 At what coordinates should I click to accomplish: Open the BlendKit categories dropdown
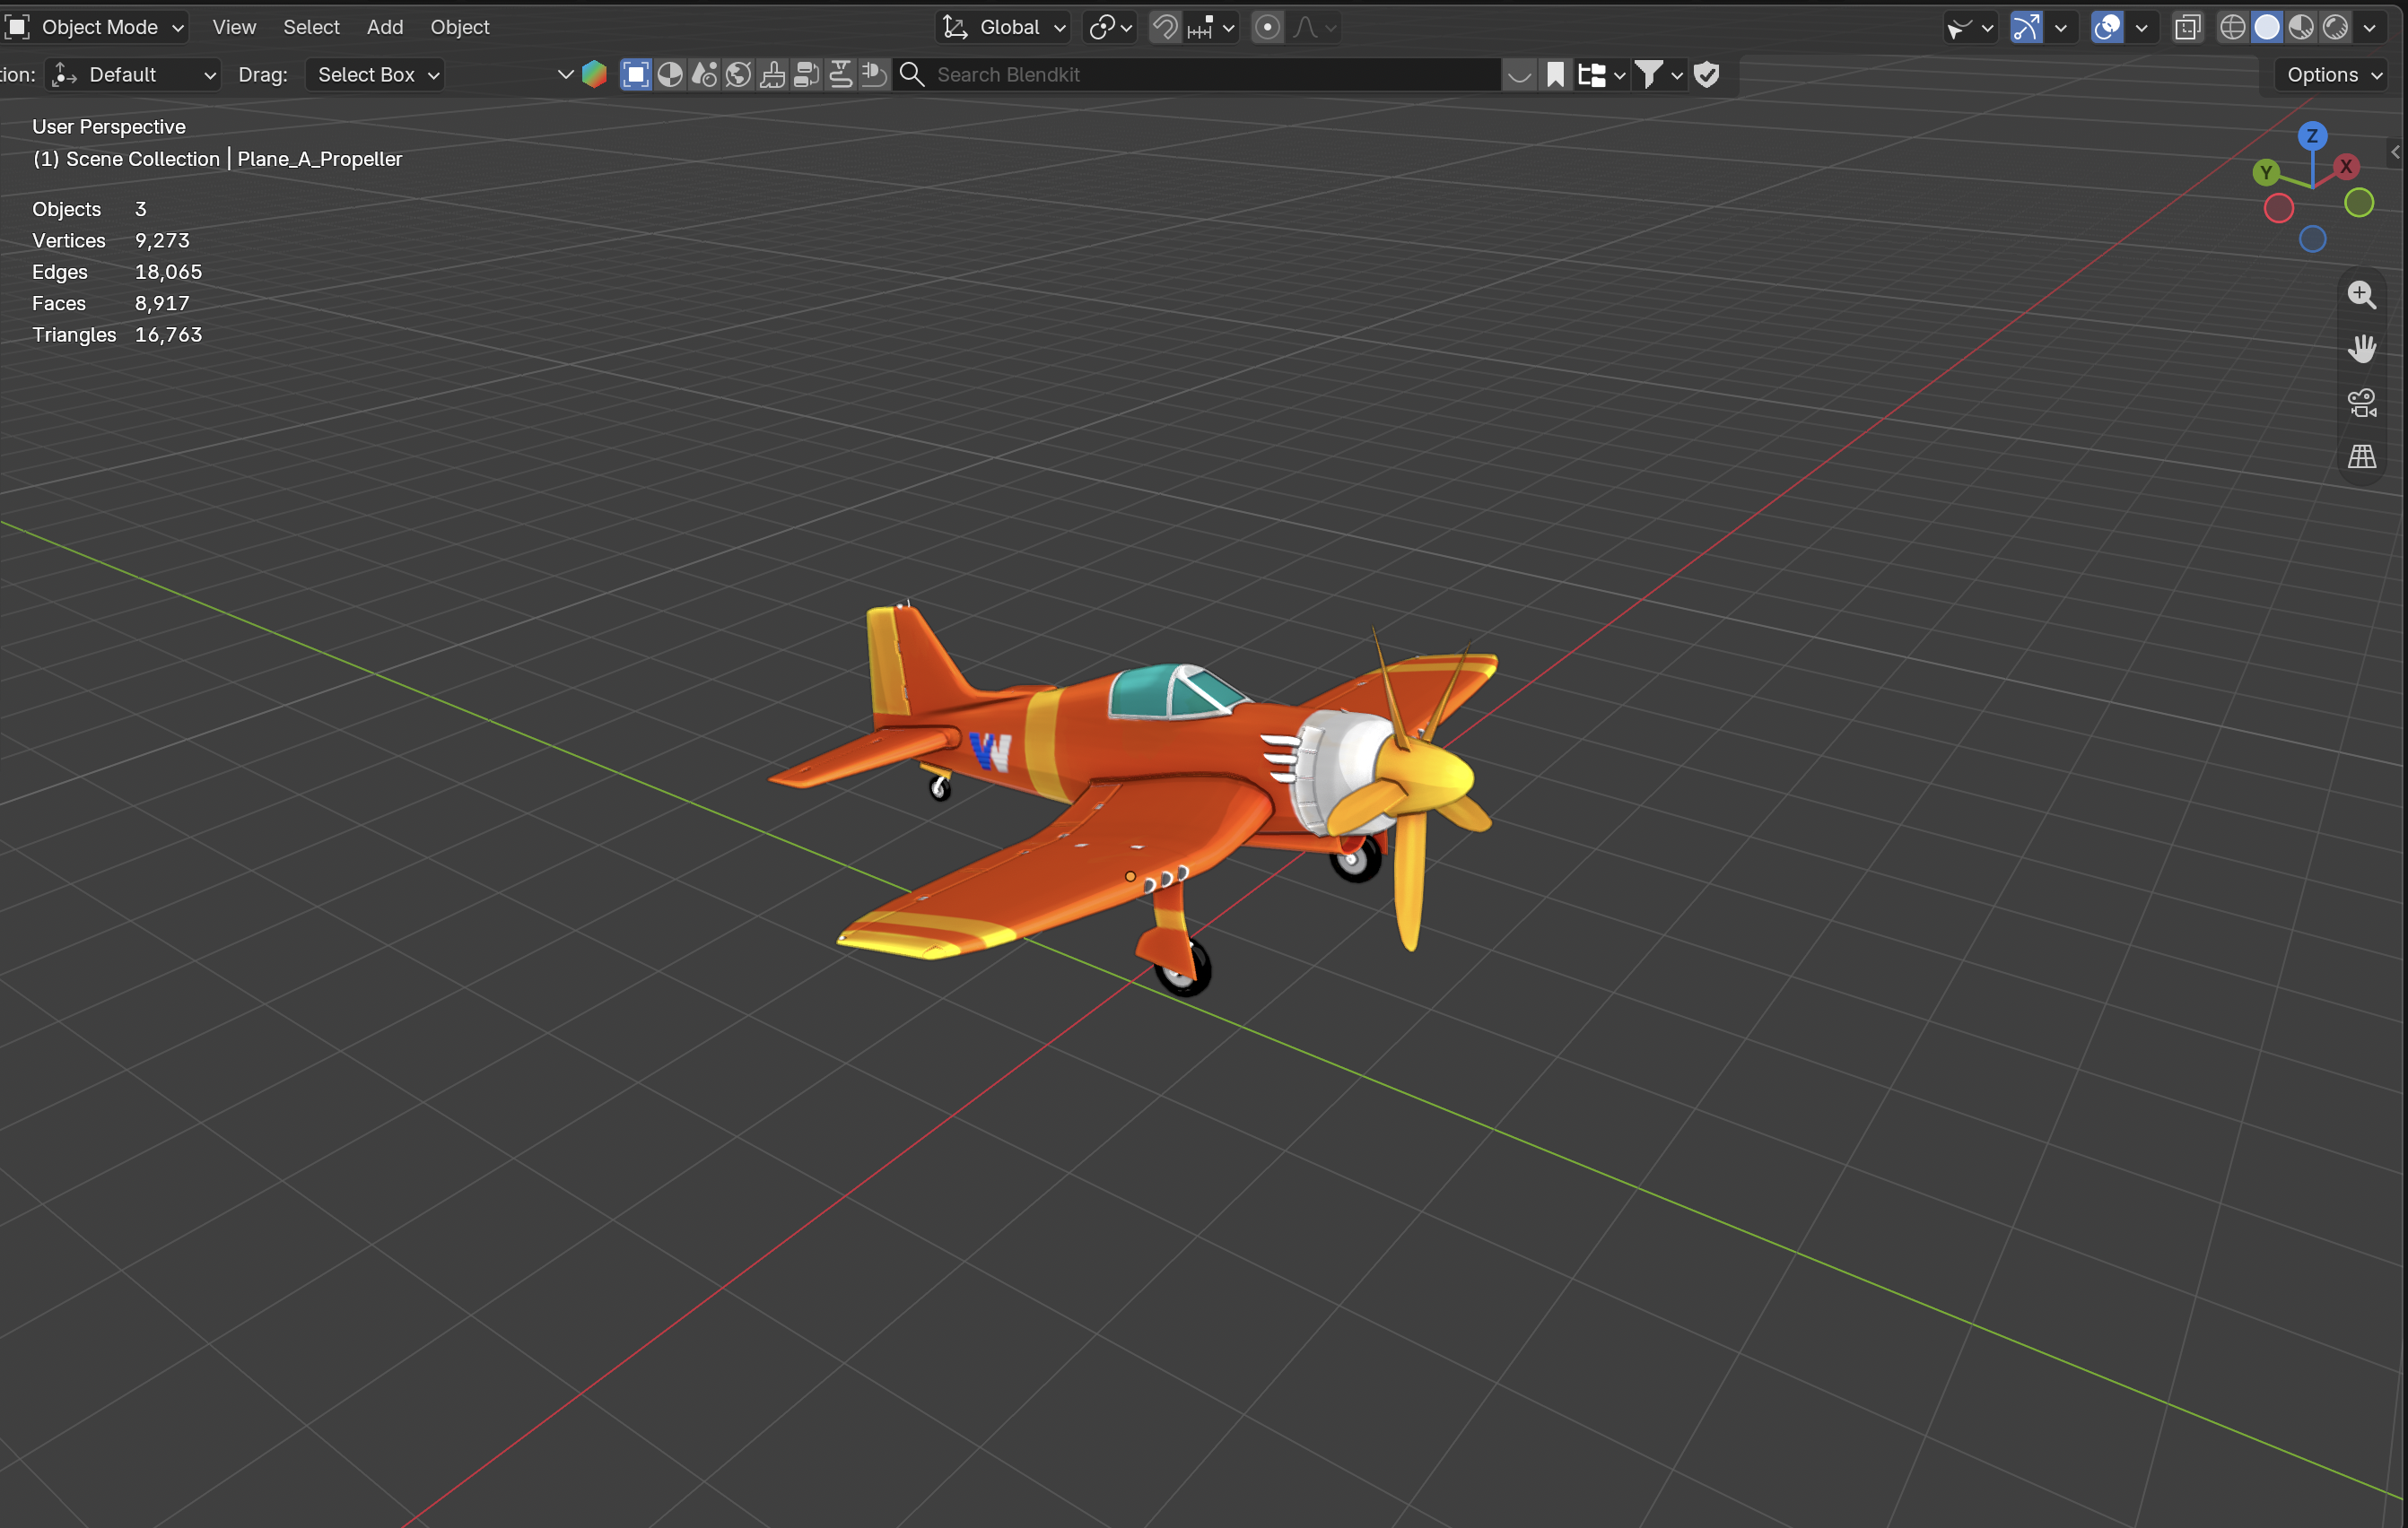coord(1601,74)
